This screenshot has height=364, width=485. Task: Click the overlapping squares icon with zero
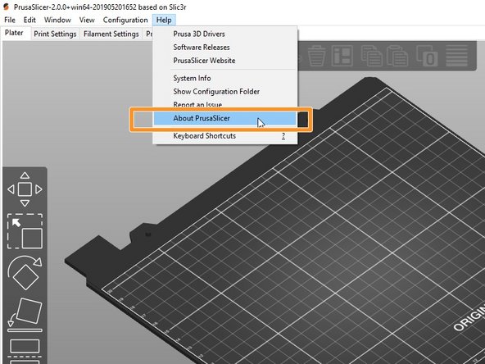[427, 56]
